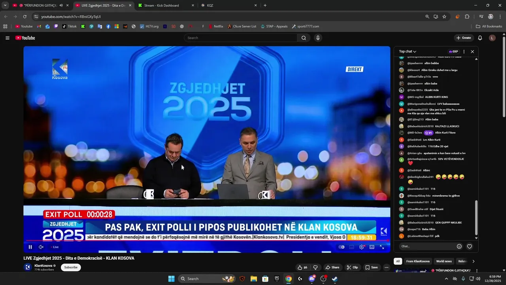Viewport: 506px width, 285px height.
Task: Open more actions below the video
Action: click(x=386, y=268)
